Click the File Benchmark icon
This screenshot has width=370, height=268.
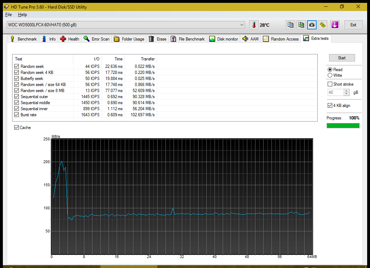[x=174, y=39]
